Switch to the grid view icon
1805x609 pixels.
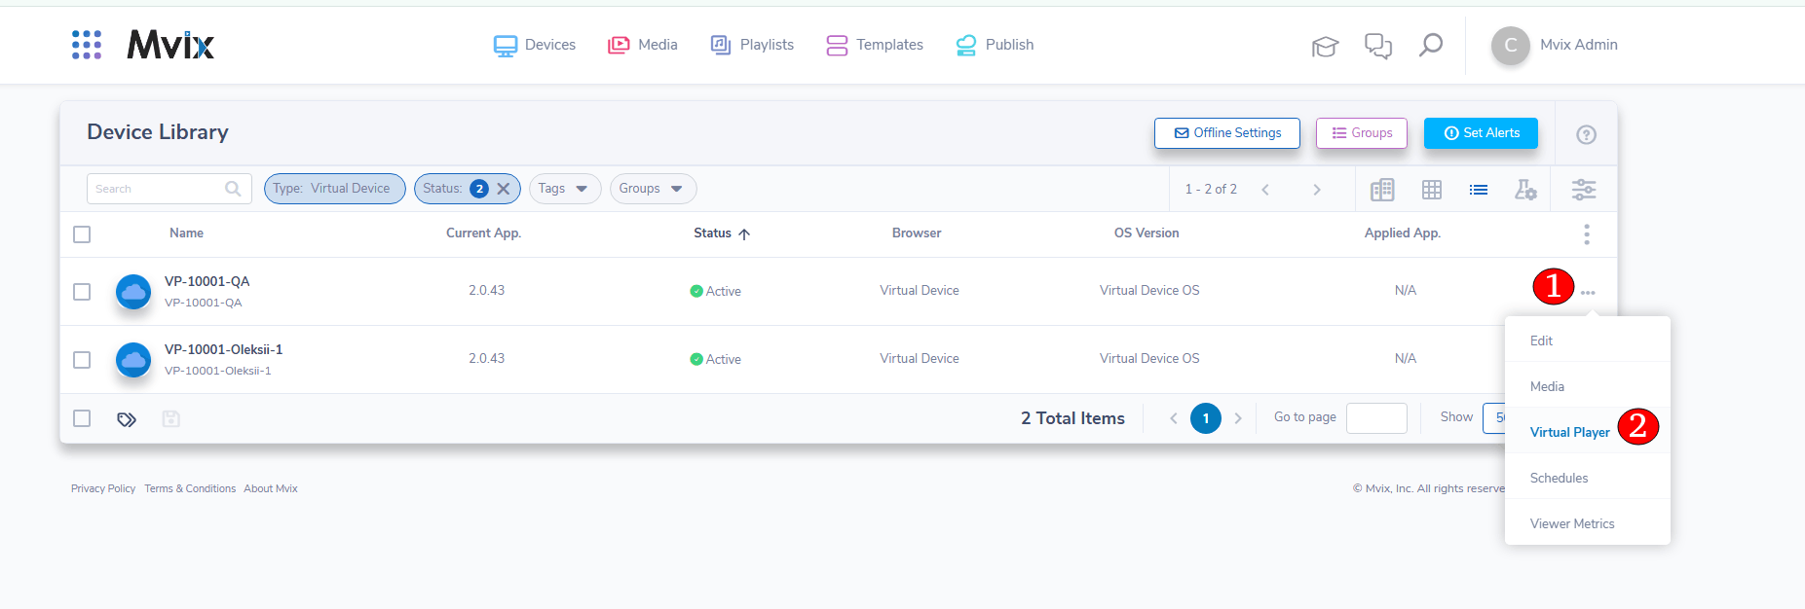tap(1432, 190)
